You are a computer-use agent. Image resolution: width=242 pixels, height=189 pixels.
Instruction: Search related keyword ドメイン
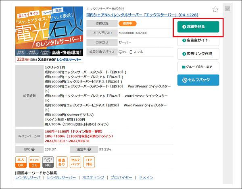click(146, 178)
